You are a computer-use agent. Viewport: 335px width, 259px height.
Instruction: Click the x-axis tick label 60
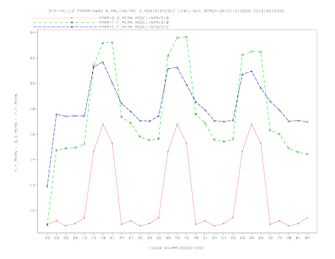[233, 238]
